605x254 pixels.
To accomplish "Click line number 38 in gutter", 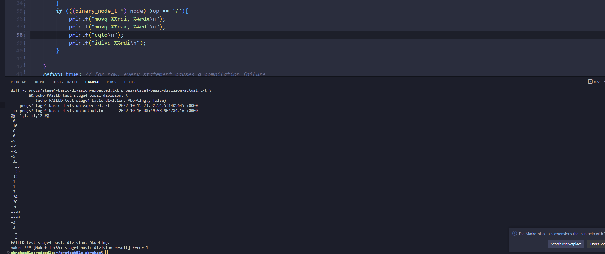I will (19, 35).
